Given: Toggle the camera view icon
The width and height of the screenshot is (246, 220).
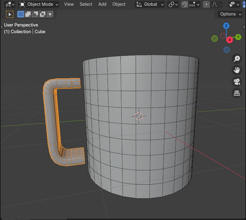Looking at the screenshot, I should coord(237,82).
